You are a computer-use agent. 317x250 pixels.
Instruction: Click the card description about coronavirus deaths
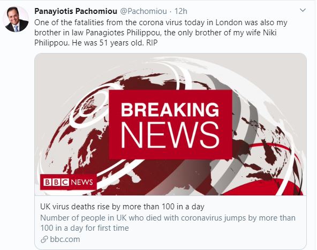tap(168, 223)
